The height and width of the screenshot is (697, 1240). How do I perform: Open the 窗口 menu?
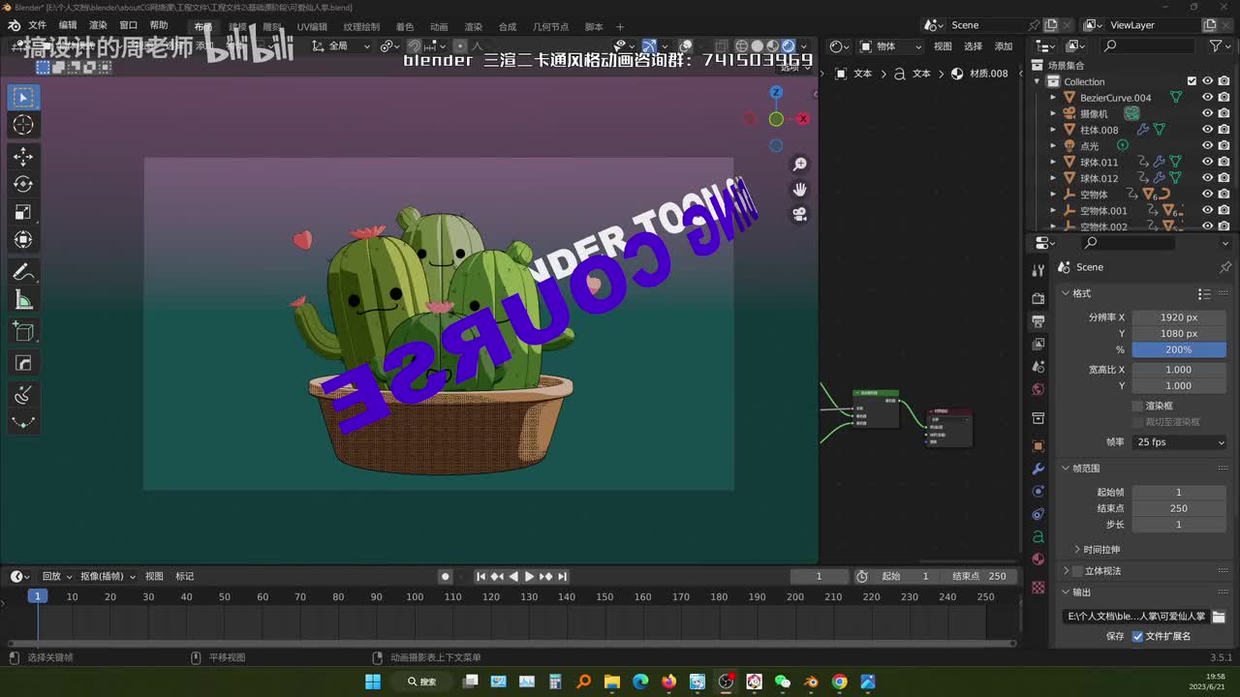pyautogui.click(x=128, y=25)
